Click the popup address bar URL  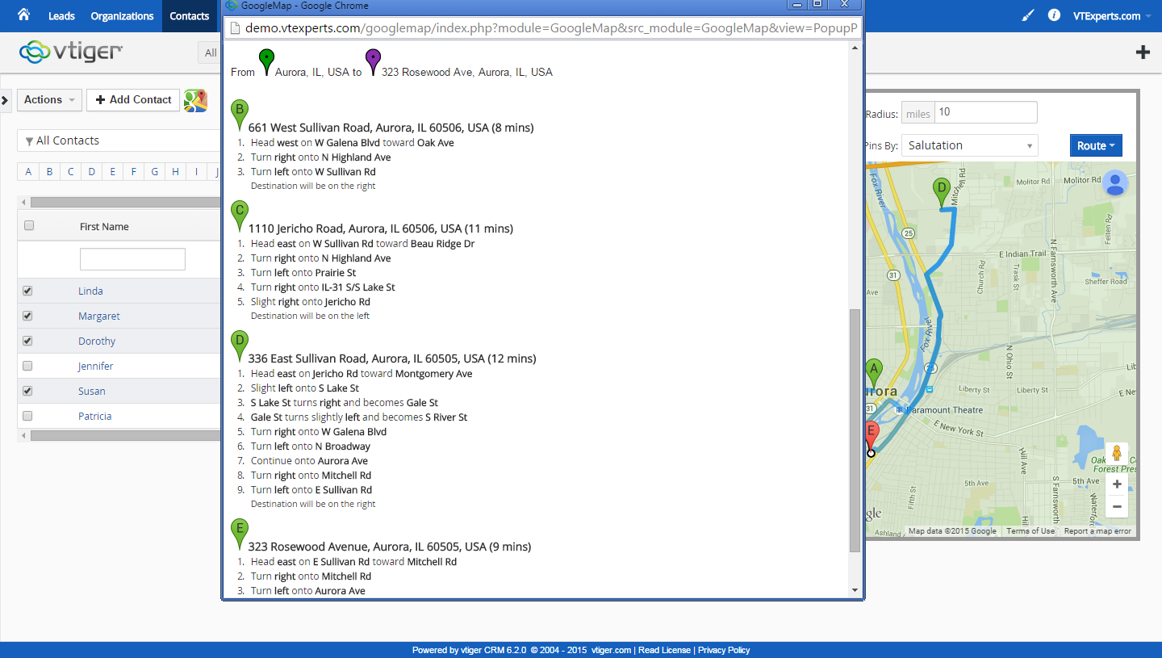pos(551,28)
